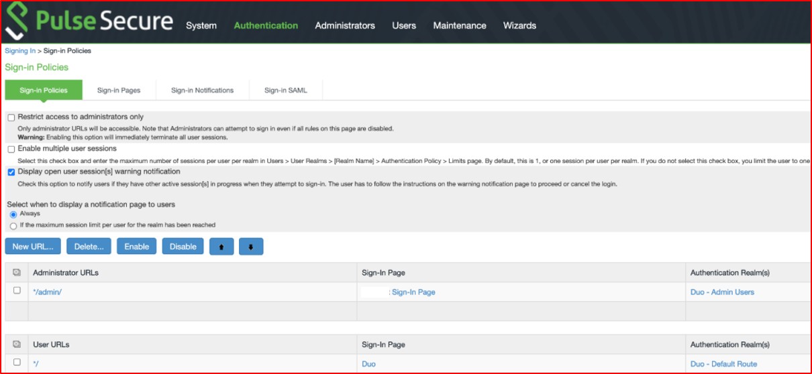Viewport: 812px width, 374px height.
Task: Click the Administrator URLs column header
Action: coord(66,273)
